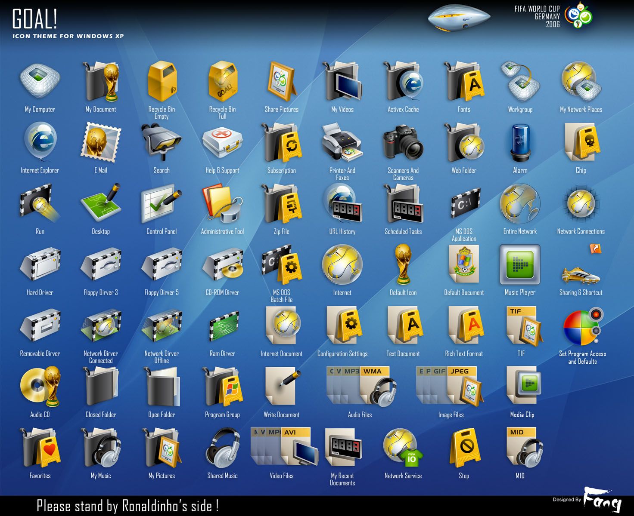The height and width of the screenshot is (516, 634).
Task: Open the Fonts folder icon
Action: click(464, 81)
